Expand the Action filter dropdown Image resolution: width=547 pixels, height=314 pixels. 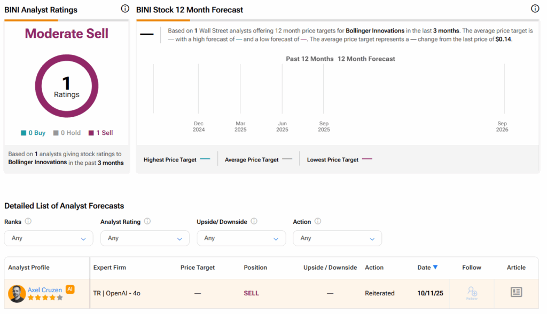pos(337,238)
